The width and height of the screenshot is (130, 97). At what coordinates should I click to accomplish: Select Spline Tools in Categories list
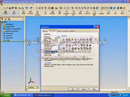coord(48,55)
